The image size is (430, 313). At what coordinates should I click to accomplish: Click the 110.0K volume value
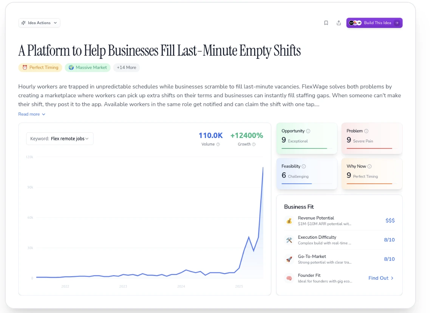click(210, 136)
